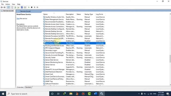This screenshot has height=96, width=171.
Task: Click the taskbar search box
Action: pos(28,94)
